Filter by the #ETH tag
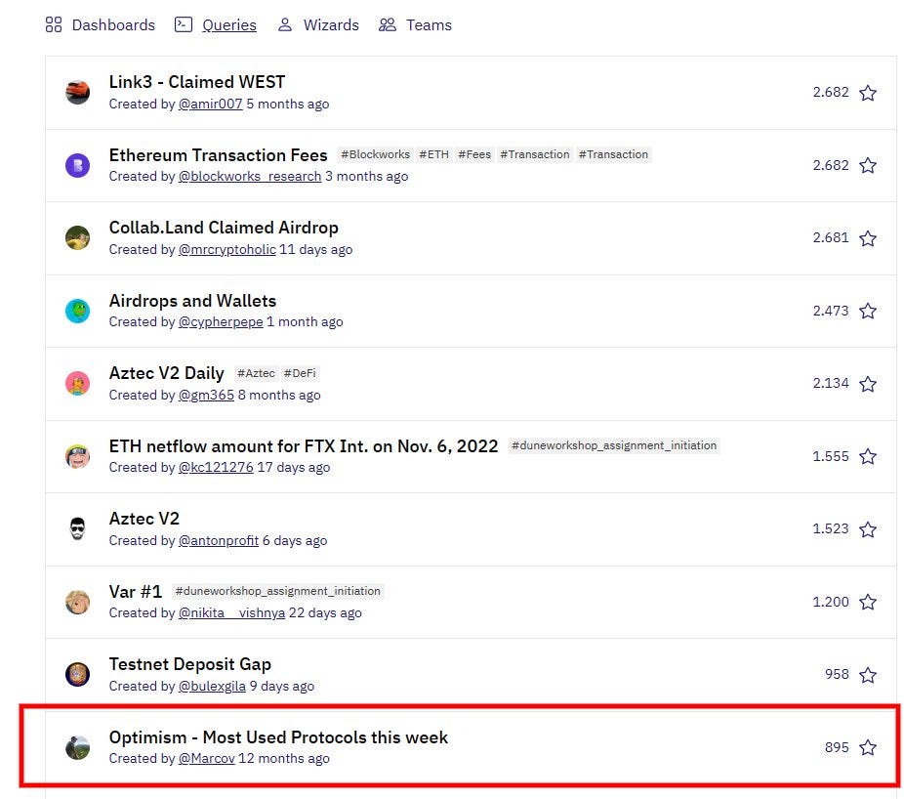Viewport: 904px width, 799px height. (x=434, y=154)
